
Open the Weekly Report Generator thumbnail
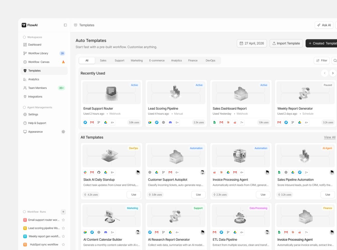coord(306,93)
